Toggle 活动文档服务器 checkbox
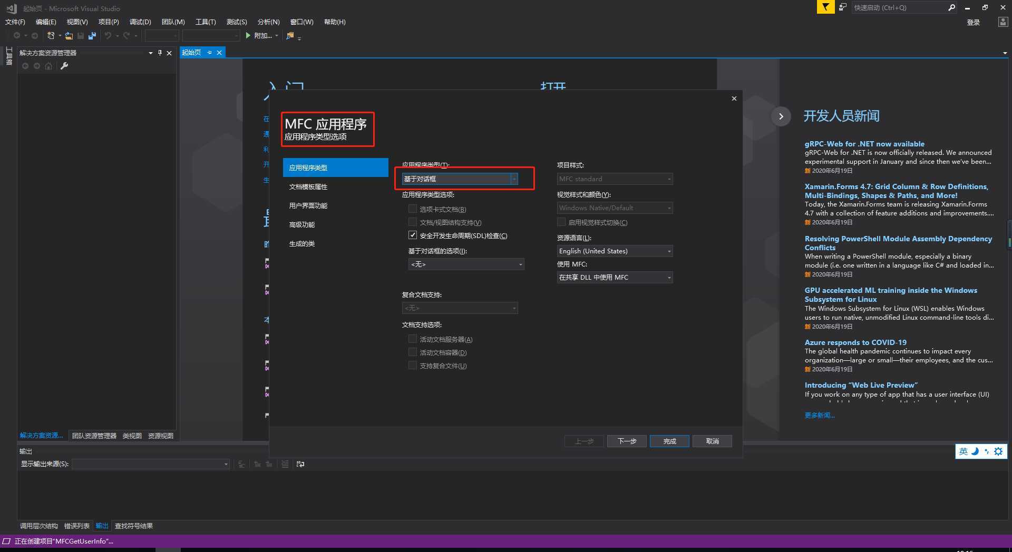 413,339
